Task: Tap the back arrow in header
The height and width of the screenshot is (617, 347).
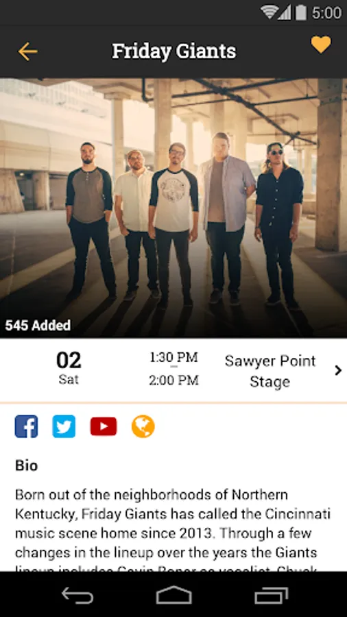Action: tap(27, 51)
